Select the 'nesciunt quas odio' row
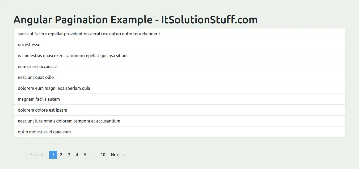The height and width of the screenshot is (169, 359). 36,77
